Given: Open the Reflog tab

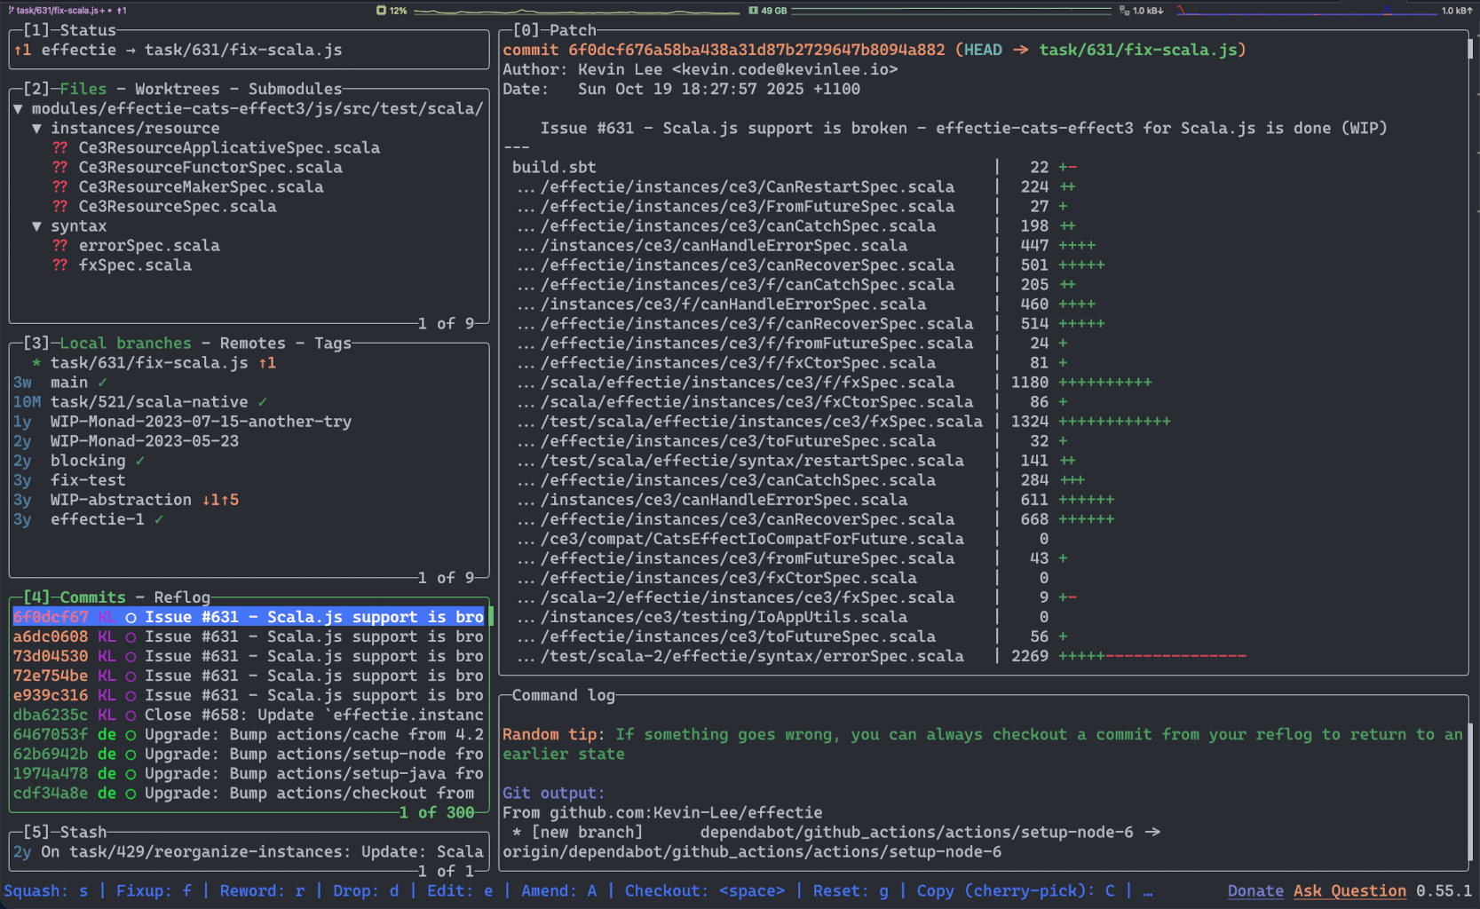Looking at the screenshot, I should (x=182, y=597).
